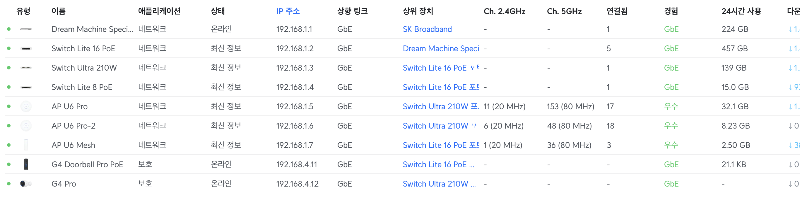Click IP address 192.168.4.11
This screenshot has width=807, height=198.
pos(297,165)
